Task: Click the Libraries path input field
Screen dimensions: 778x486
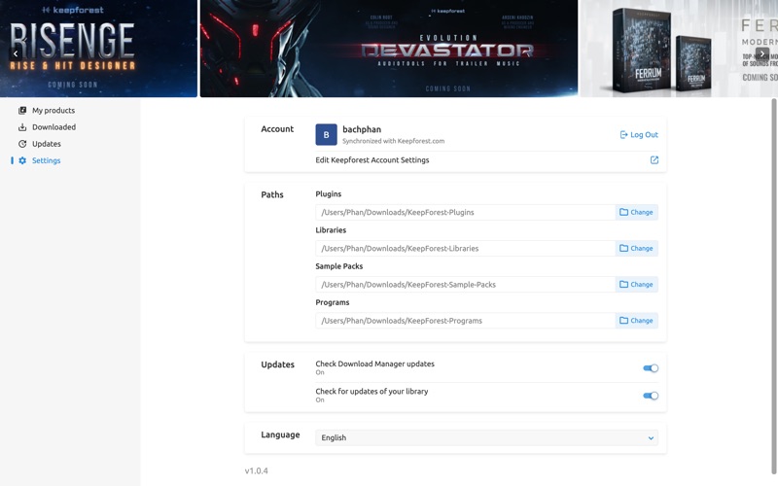Action: pos(466,249)
